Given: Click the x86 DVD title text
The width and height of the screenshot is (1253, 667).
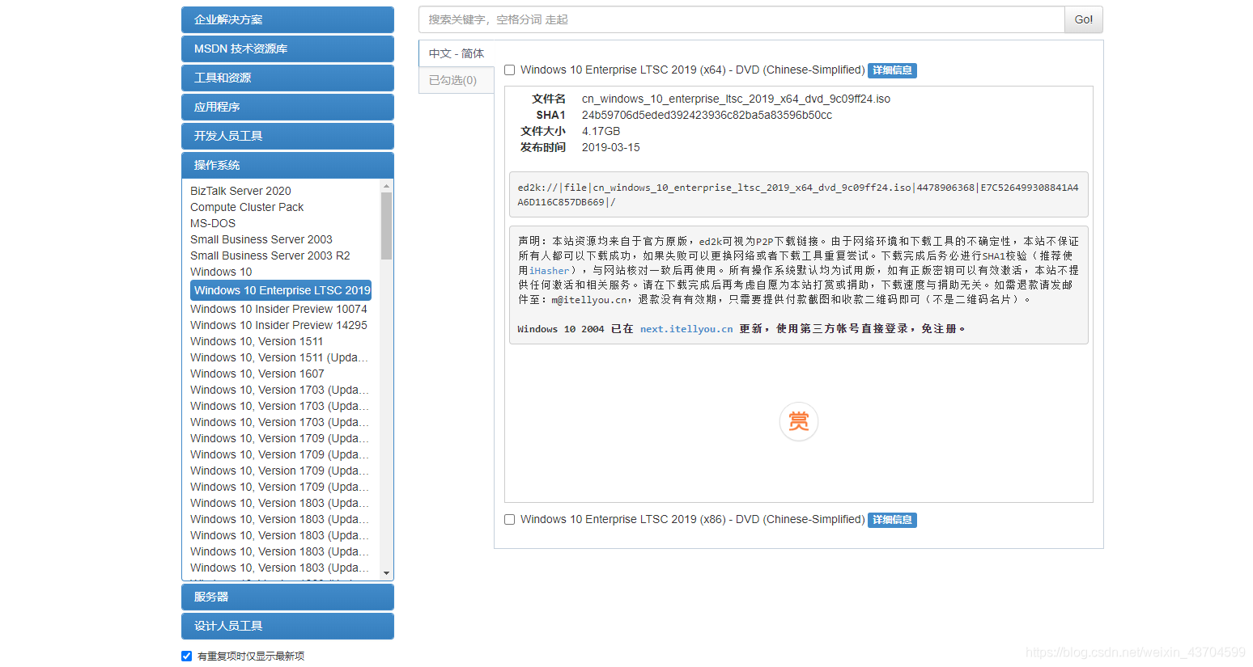Looking at the screenshot, I should (x=693, y=520).
